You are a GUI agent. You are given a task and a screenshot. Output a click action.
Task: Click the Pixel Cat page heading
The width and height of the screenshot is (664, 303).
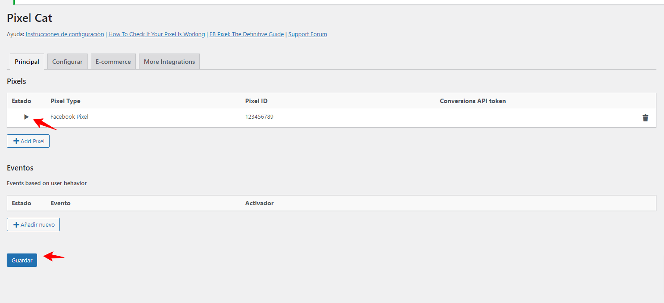(29, 18)
